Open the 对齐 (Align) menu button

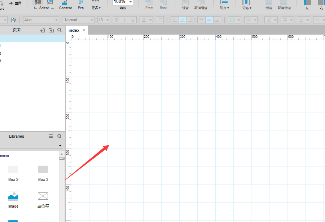click(x=224, y=5)
